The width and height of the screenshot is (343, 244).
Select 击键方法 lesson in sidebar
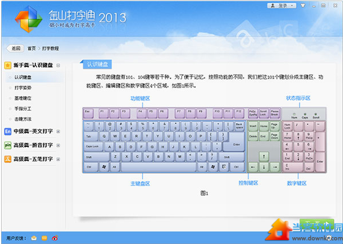click(x=23, y=119)
